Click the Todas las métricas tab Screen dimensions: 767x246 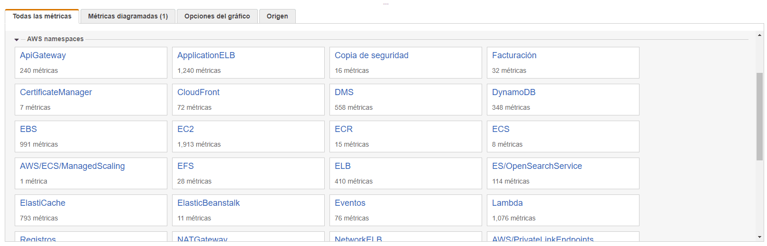pos(42,16)
